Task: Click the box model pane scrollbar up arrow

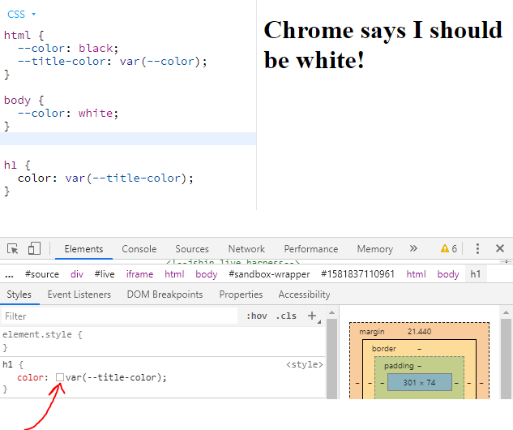Action: [506, 312]
